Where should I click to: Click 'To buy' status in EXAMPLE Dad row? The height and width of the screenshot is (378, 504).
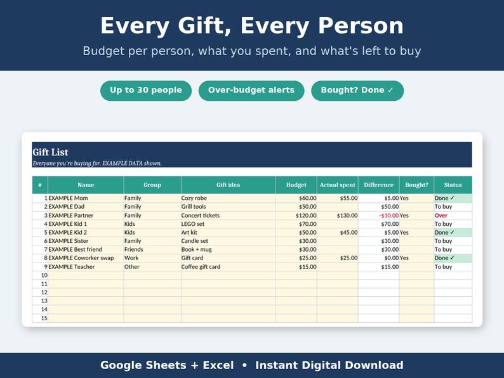tap(453, 207)
